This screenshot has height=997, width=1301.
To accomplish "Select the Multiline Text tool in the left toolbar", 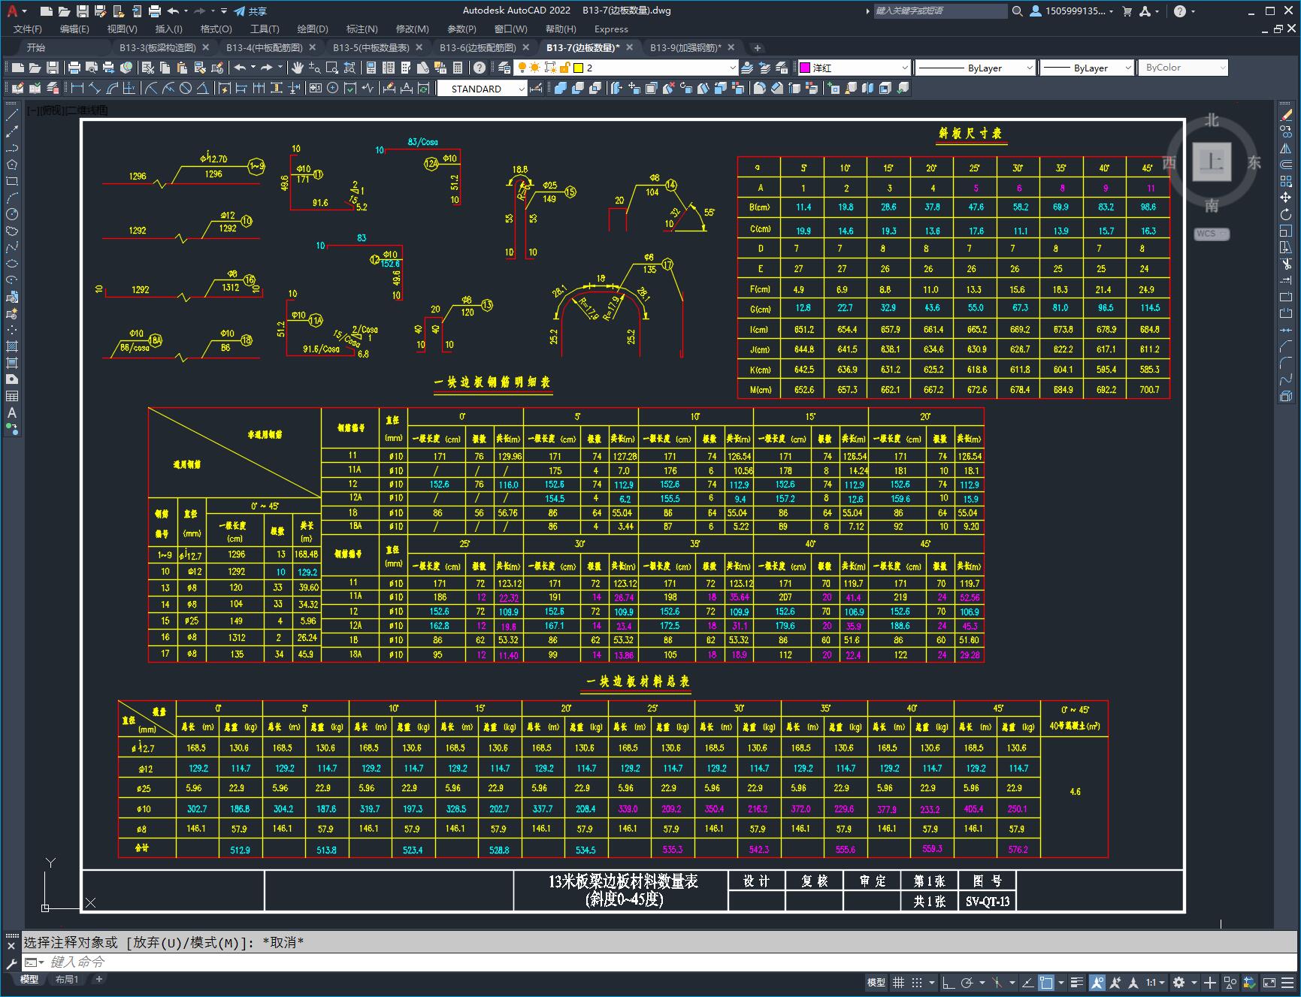I will [x=12, y=412].
